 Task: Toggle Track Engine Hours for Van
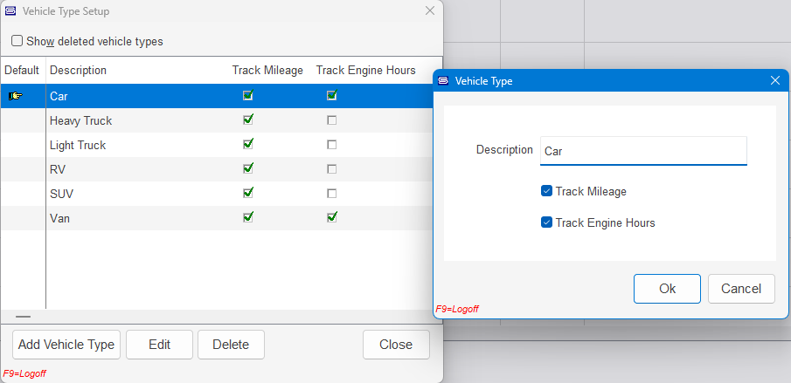click(x=331, y=217)
